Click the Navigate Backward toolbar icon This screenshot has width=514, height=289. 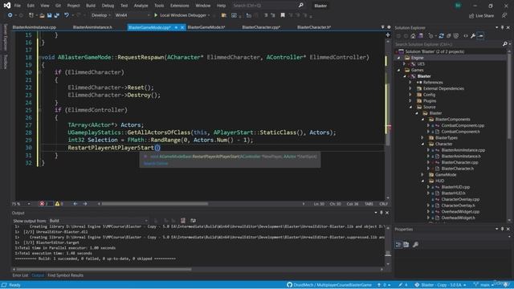coord(10,15)
